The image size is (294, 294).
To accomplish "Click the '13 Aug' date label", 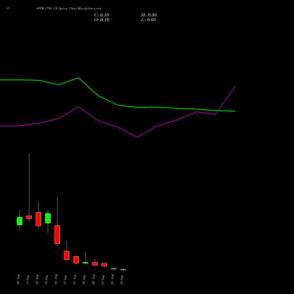I will coord(46,279).
